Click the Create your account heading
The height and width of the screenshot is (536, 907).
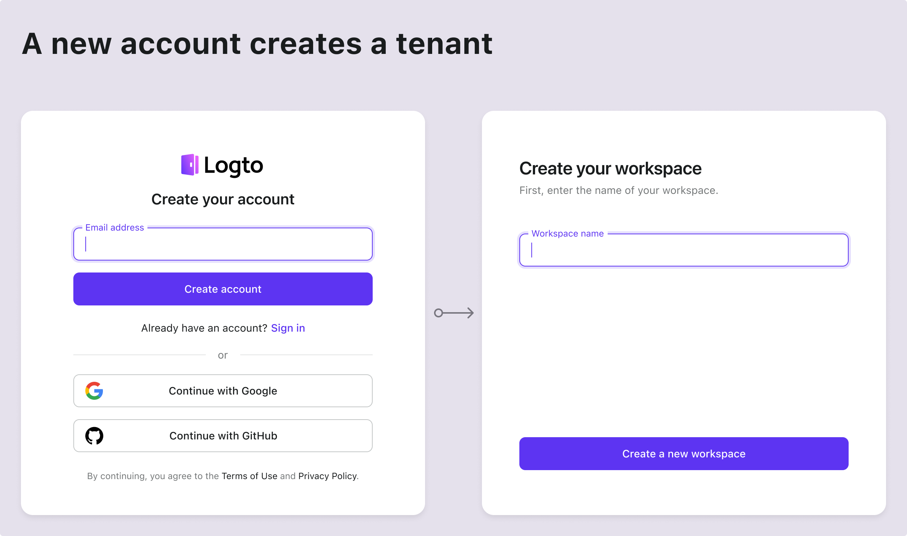[223, 199]
